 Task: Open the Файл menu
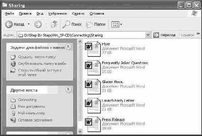click(x=9, y=13)
